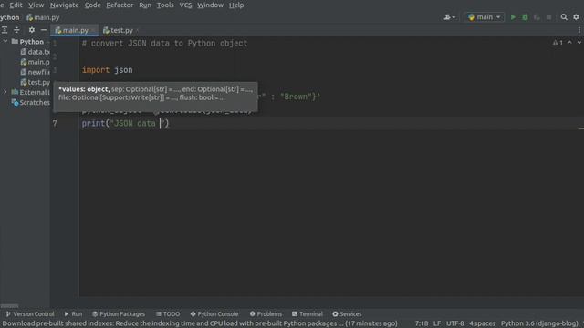The width and height of the screenshot is (584, 328).
Task: Click the Stop icon in toolbar
Action: tap(548, 17)
